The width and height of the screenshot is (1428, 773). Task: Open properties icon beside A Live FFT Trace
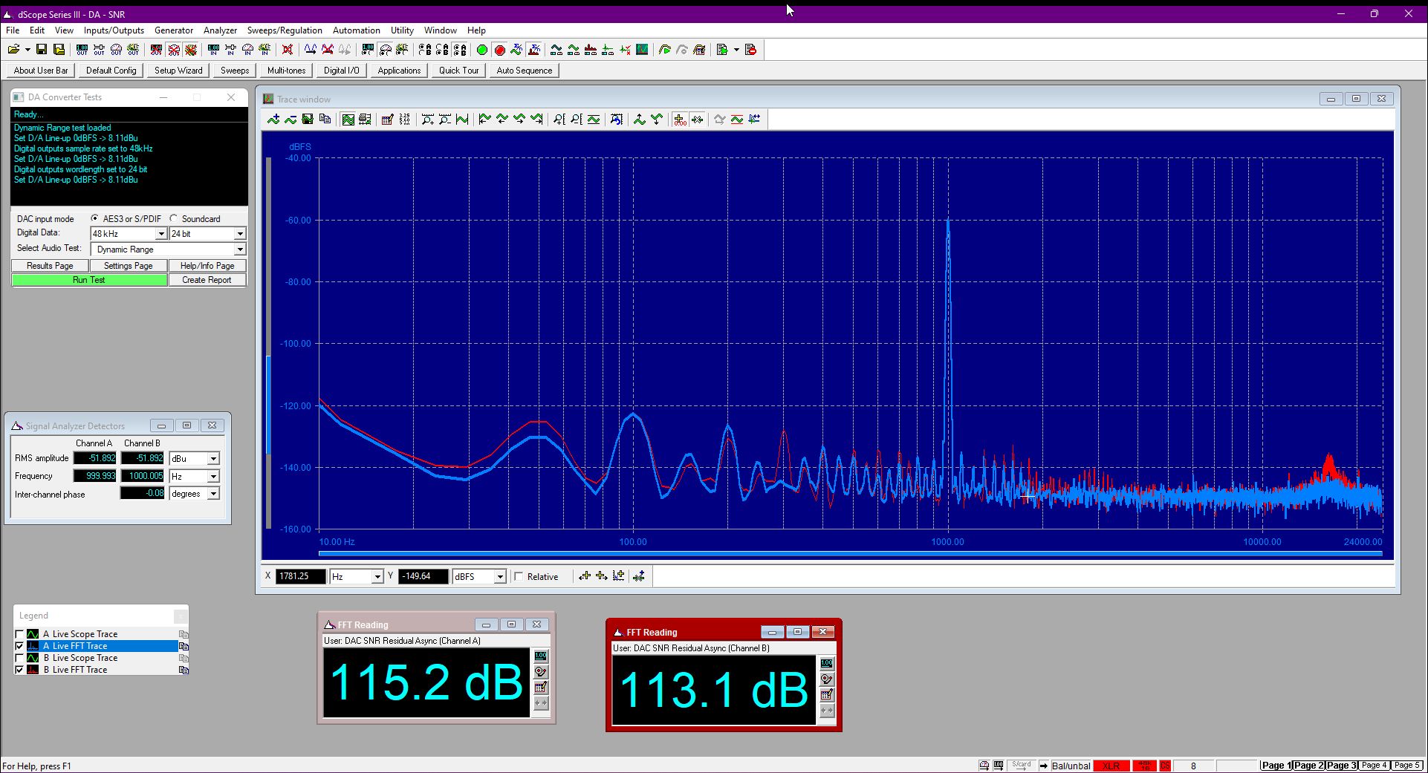click(184, 646)
